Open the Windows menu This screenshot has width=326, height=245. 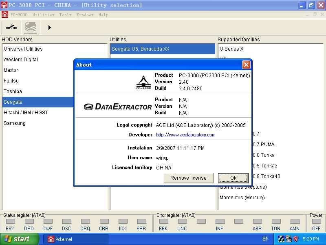pos(85,15)
